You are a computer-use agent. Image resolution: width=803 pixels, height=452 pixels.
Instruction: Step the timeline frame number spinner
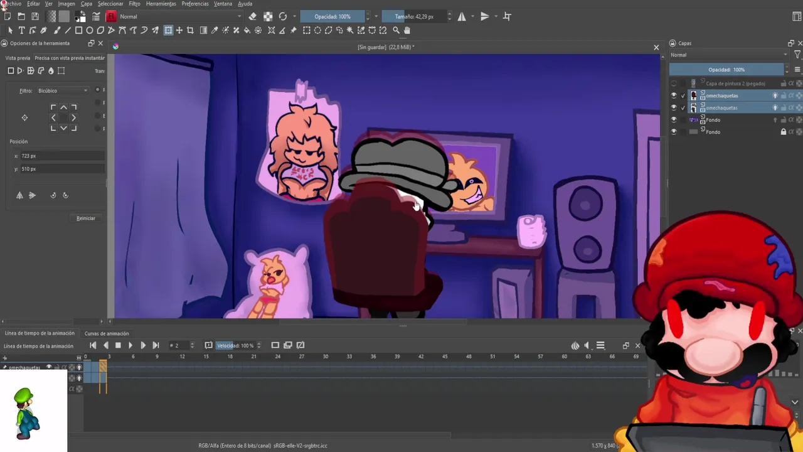point(192,345)
